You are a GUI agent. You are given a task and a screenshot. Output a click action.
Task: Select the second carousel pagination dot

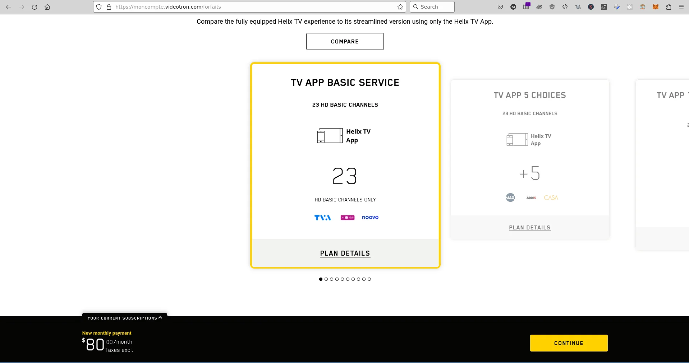point(326,279)
